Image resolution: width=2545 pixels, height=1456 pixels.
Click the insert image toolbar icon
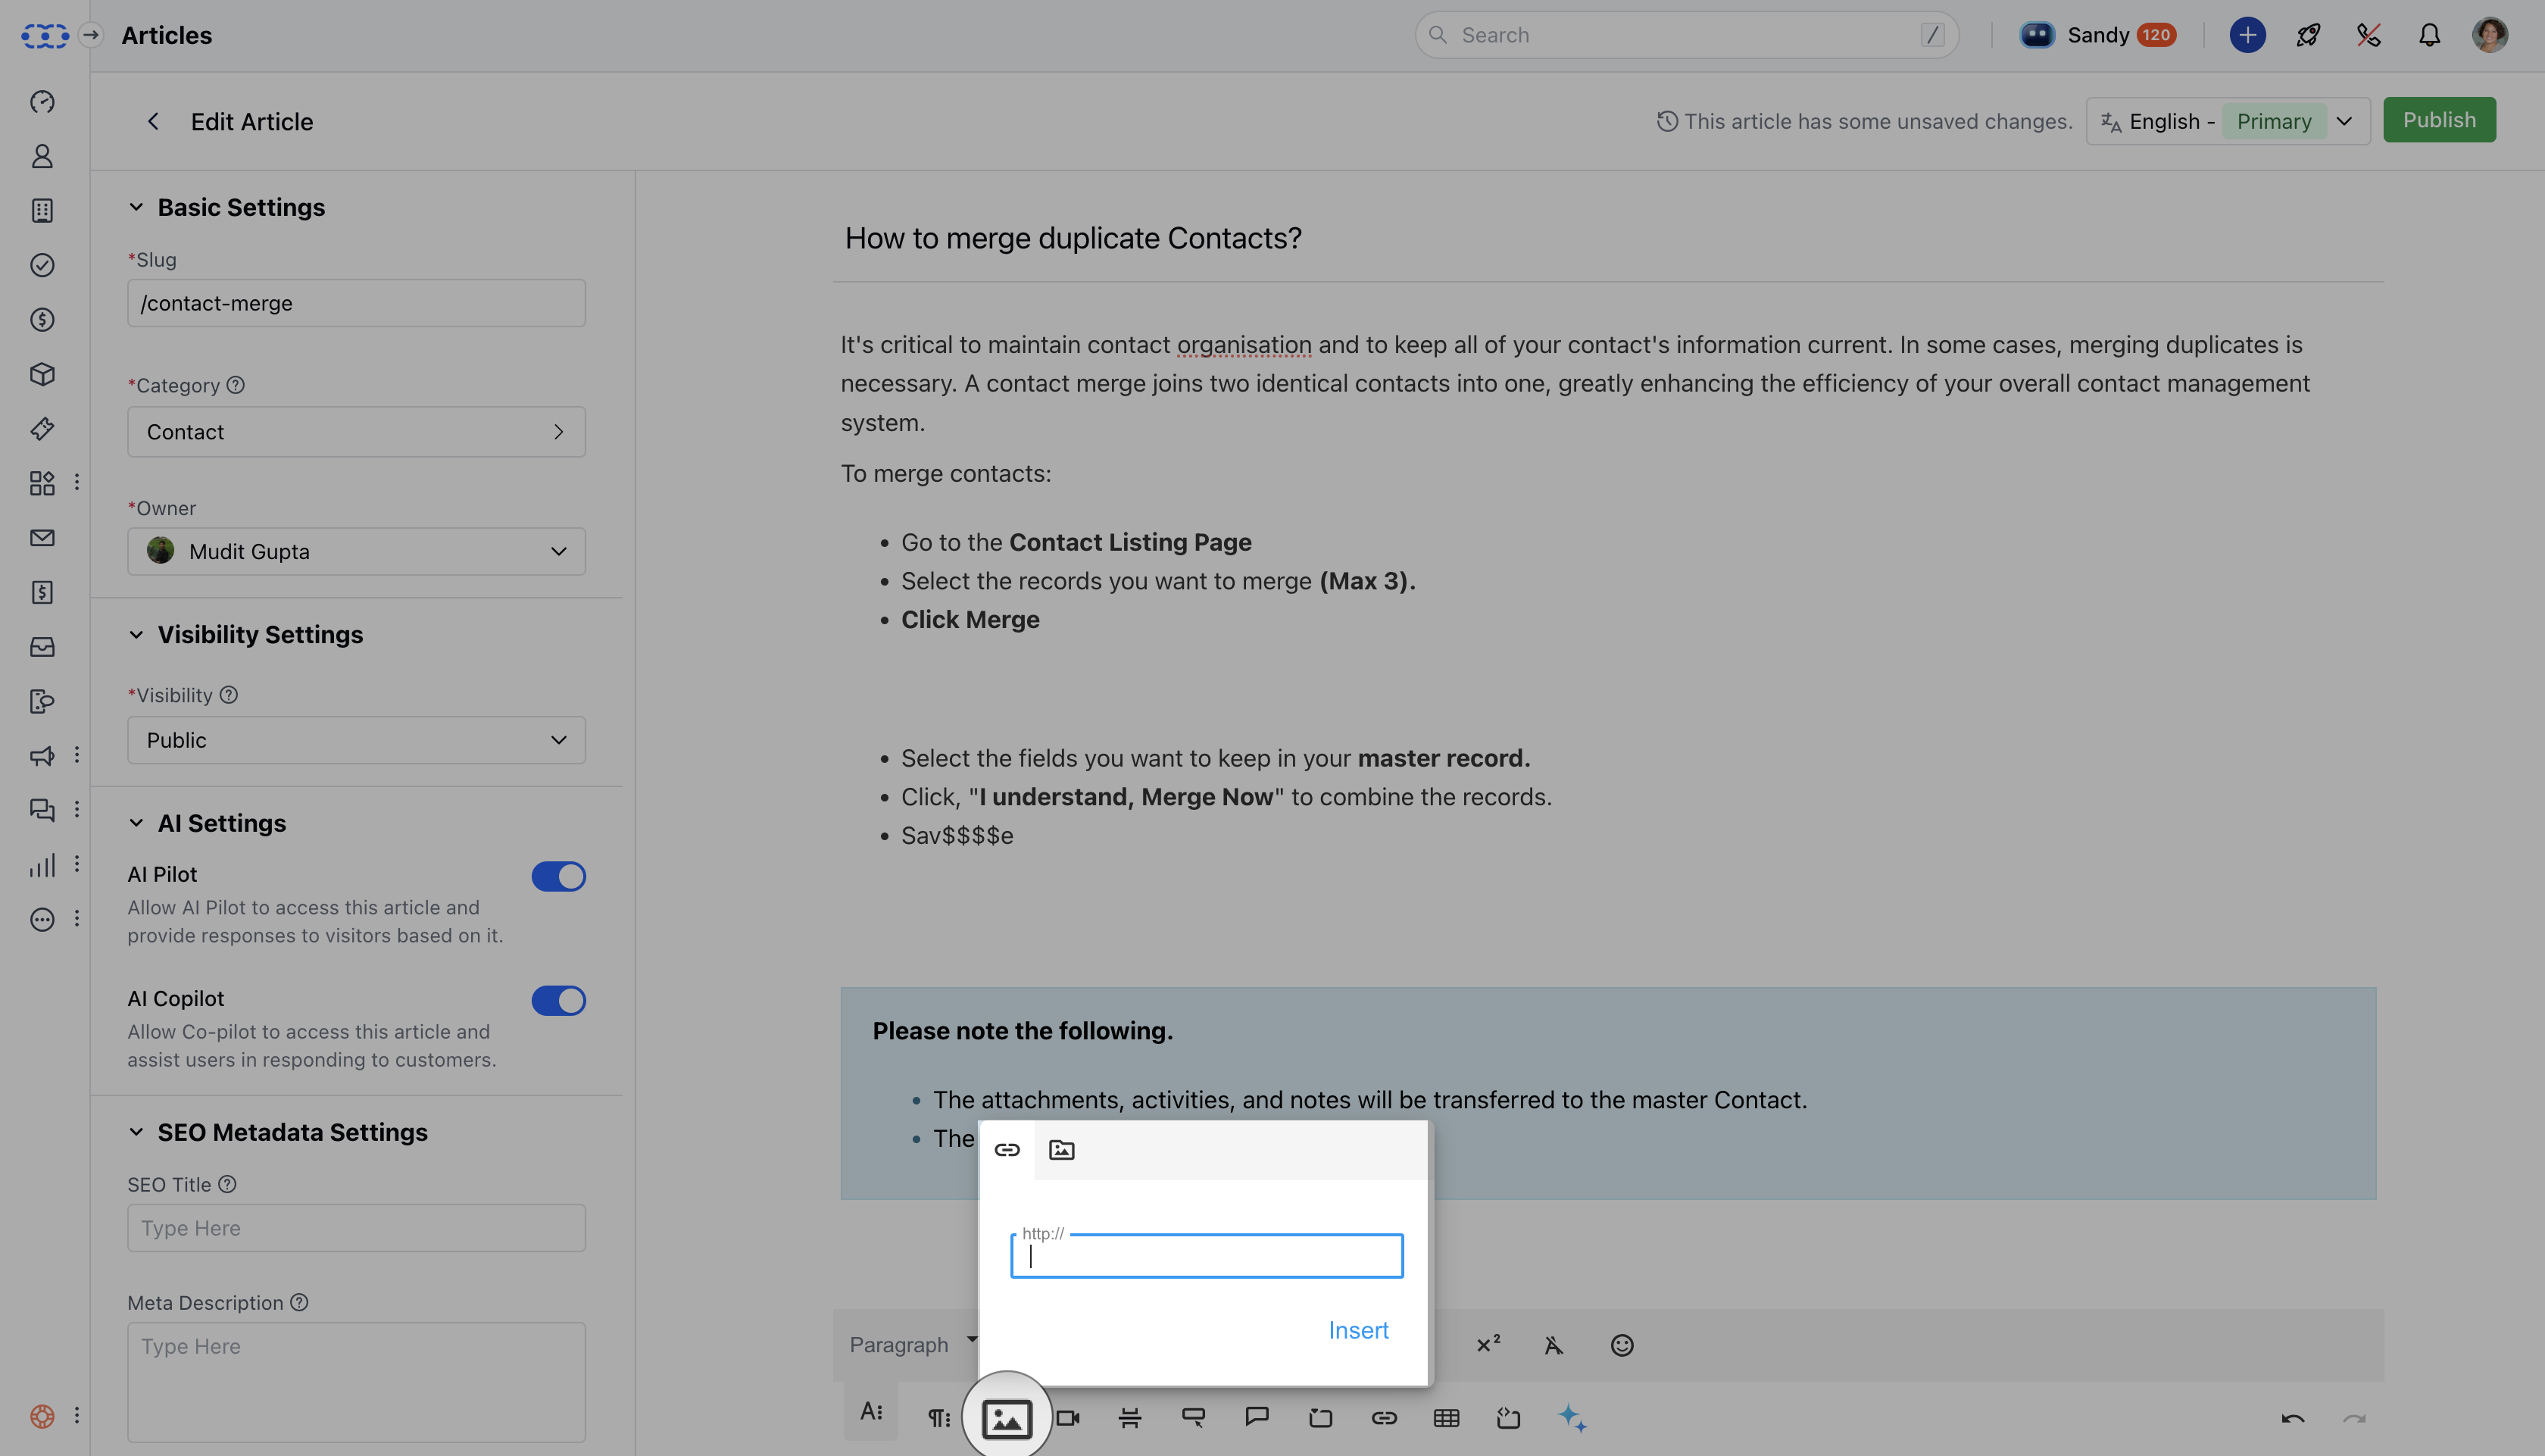coord(1006,1417)
